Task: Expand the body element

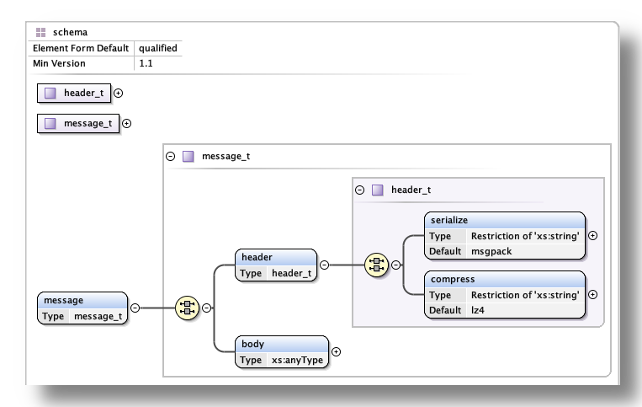Action: click(x=336, y=351)
